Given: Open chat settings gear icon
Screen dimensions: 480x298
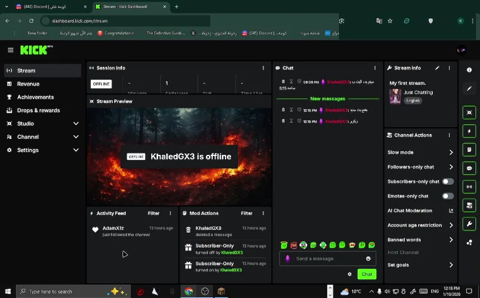Looking at the screenshot, I should [x=350, y=274].
